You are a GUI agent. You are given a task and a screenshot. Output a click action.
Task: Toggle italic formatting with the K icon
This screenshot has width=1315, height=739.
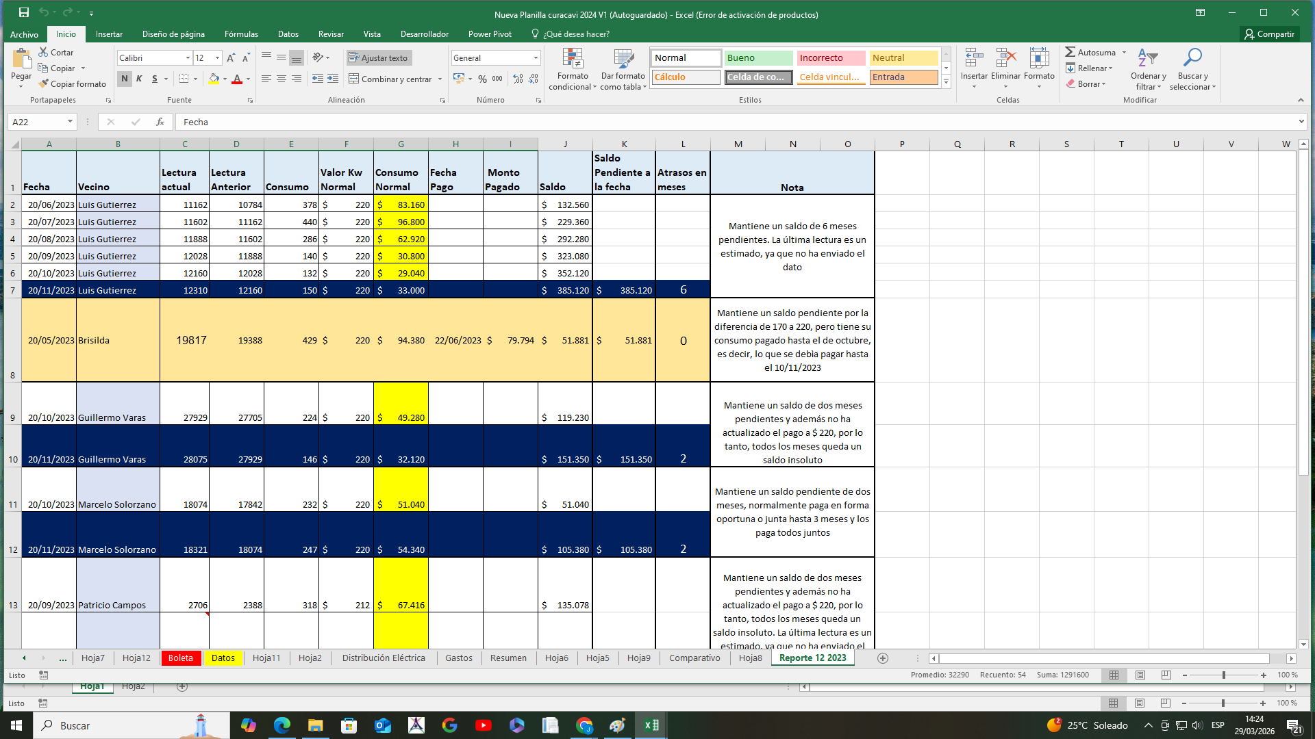coord(138,79)
